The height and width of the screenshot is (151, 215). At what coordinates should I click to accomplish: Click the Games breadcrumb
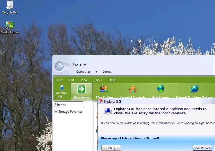[x=107, y=72]
